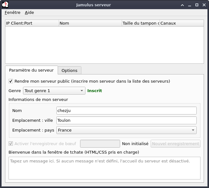
Task: Open the Genre dropdown showing Tout genre 1
Action: 54,91
